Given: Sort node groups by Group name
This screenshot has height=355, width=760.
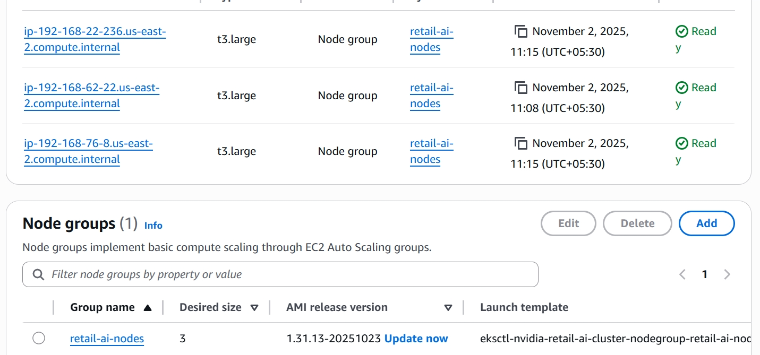Looking at the screenshot, I should pos(148,308).
